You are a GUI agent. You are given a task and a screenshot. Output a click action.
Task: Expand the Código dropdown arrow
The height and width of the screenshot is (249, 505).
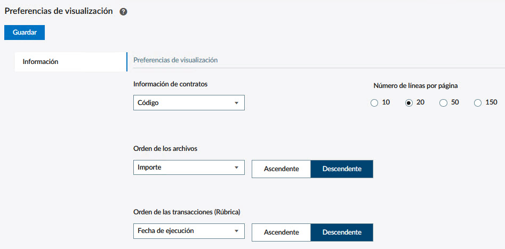click(236, 103)
